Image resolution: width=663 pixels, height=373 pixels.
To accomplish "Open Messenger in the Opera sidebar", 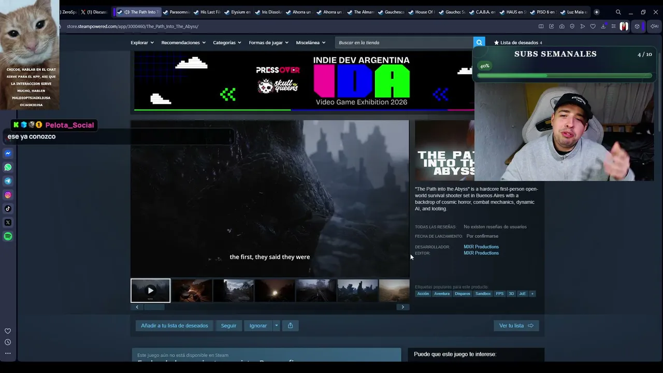I will [8, 153].
